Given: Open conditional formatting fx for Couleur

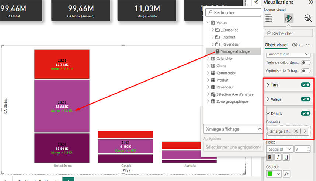Looking at the screenshot, I should (287, 174).
